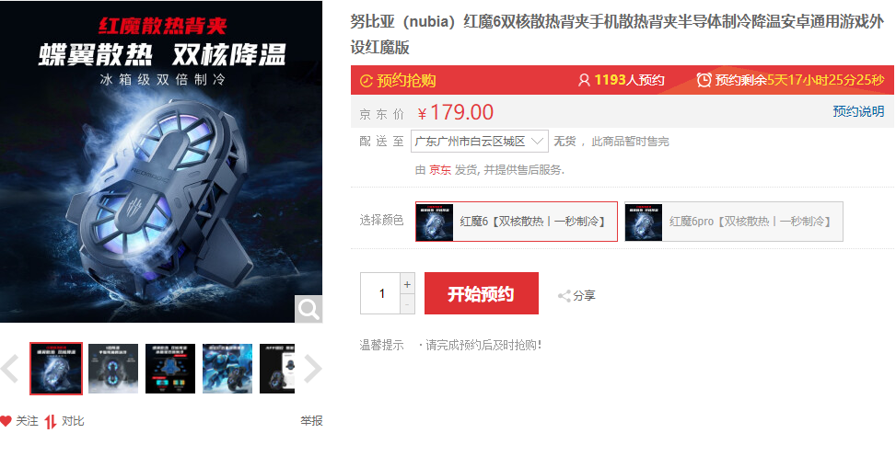Select 红魔6pro【双核散热|一秒制冷】color option

pos(734,222)
